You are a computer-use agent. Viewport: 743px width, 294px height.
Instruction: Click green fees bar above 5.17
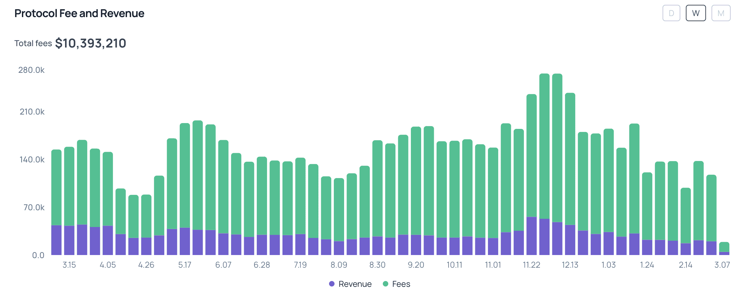click(185, 174)
